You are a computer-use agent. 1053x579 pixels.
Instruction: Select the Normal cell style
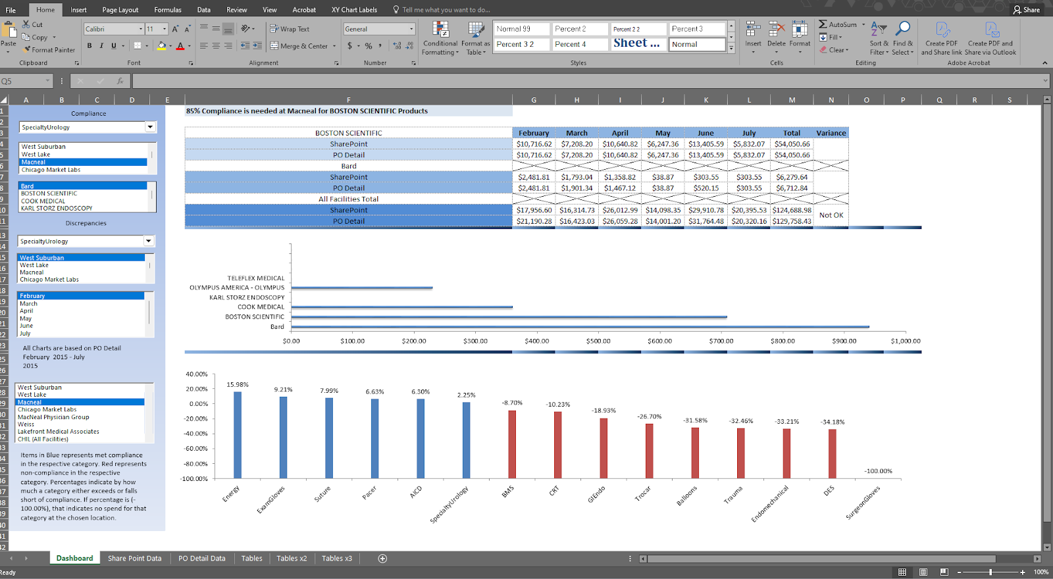point(697,44)
